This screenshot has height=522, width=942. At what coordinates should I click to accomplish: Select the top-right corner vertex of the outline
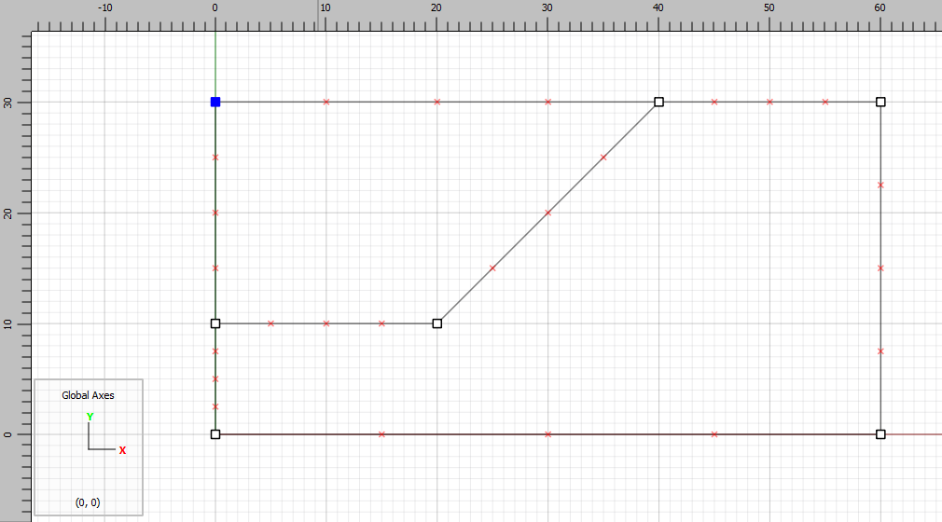[880, 102]
